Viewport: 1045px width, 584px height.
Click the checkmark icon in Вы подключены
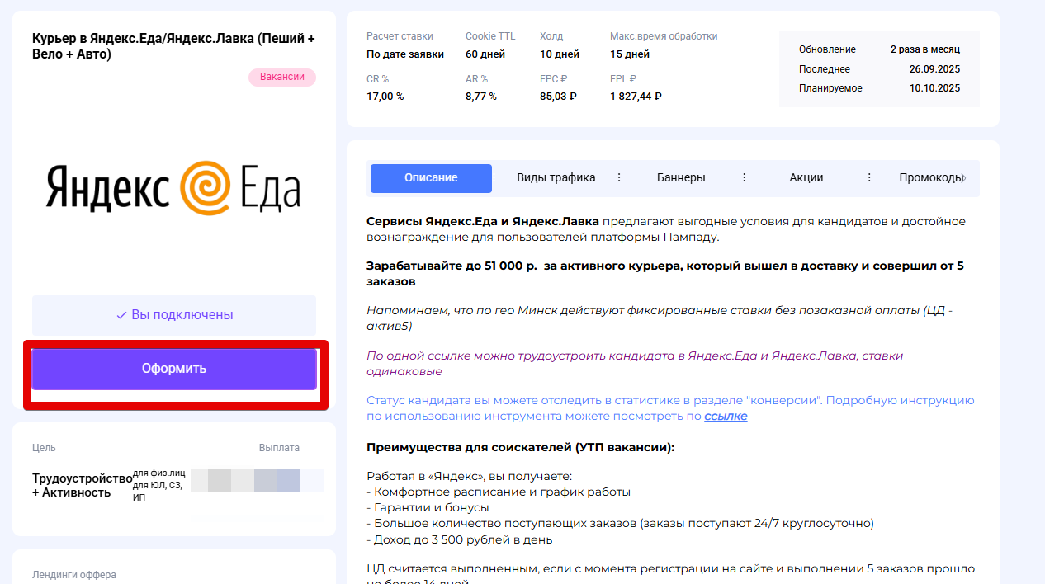(x=122, y=315)
